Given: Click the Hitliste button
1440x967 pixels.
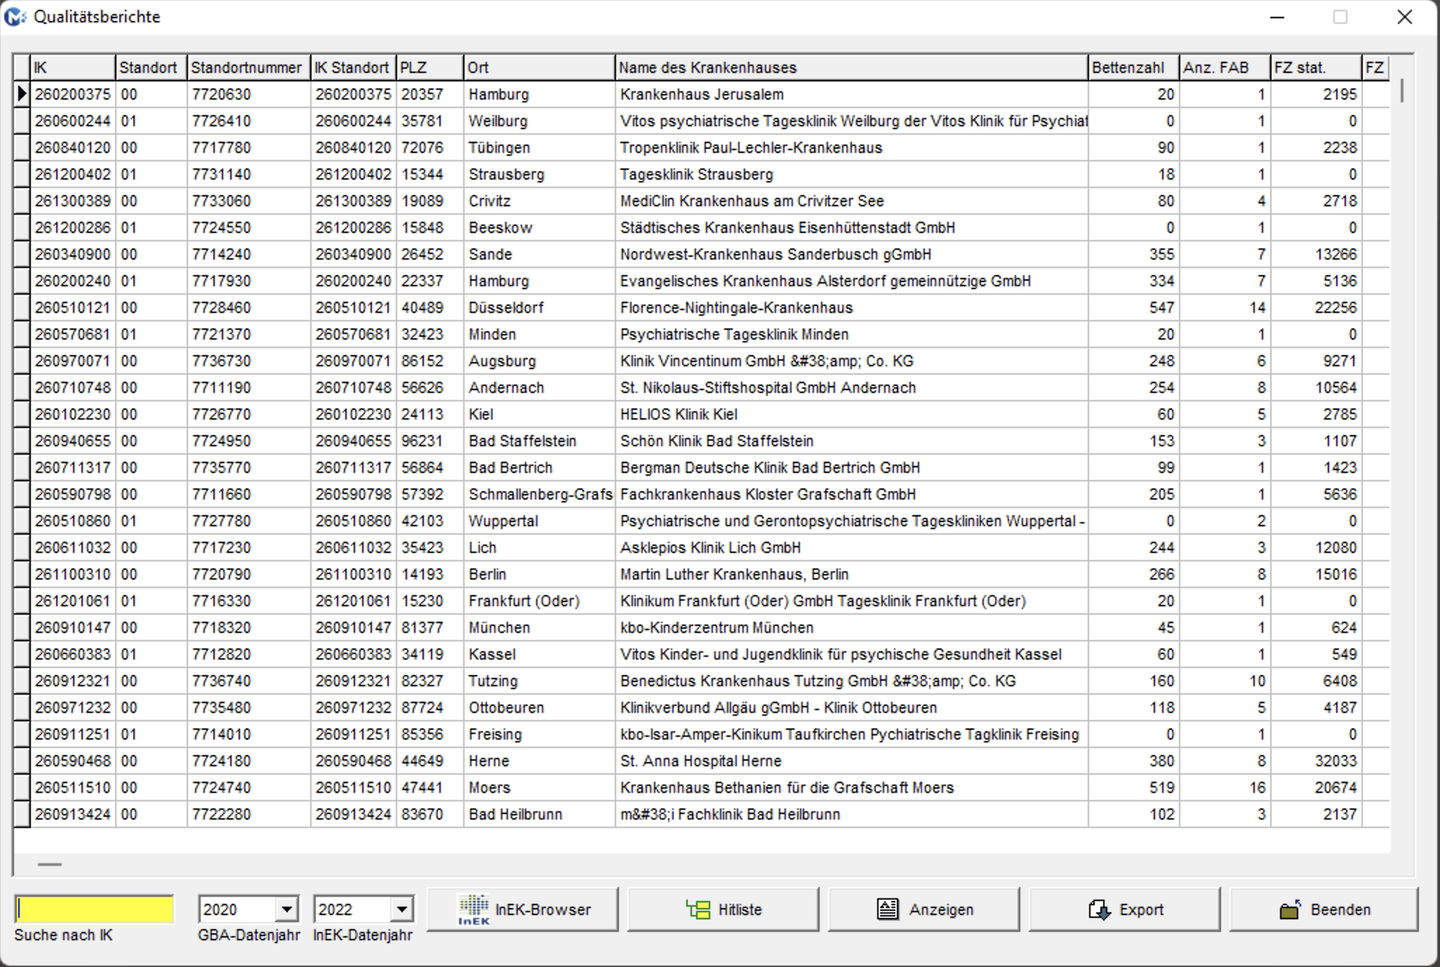Looking at the screenshot, I should coord(724,909).
